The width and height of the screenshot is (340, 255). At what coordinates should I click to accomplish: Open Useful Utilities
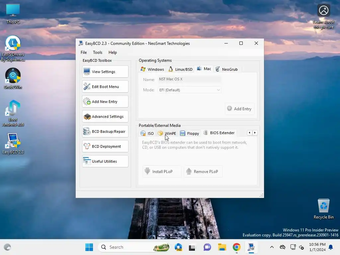(x=105, y=161)
